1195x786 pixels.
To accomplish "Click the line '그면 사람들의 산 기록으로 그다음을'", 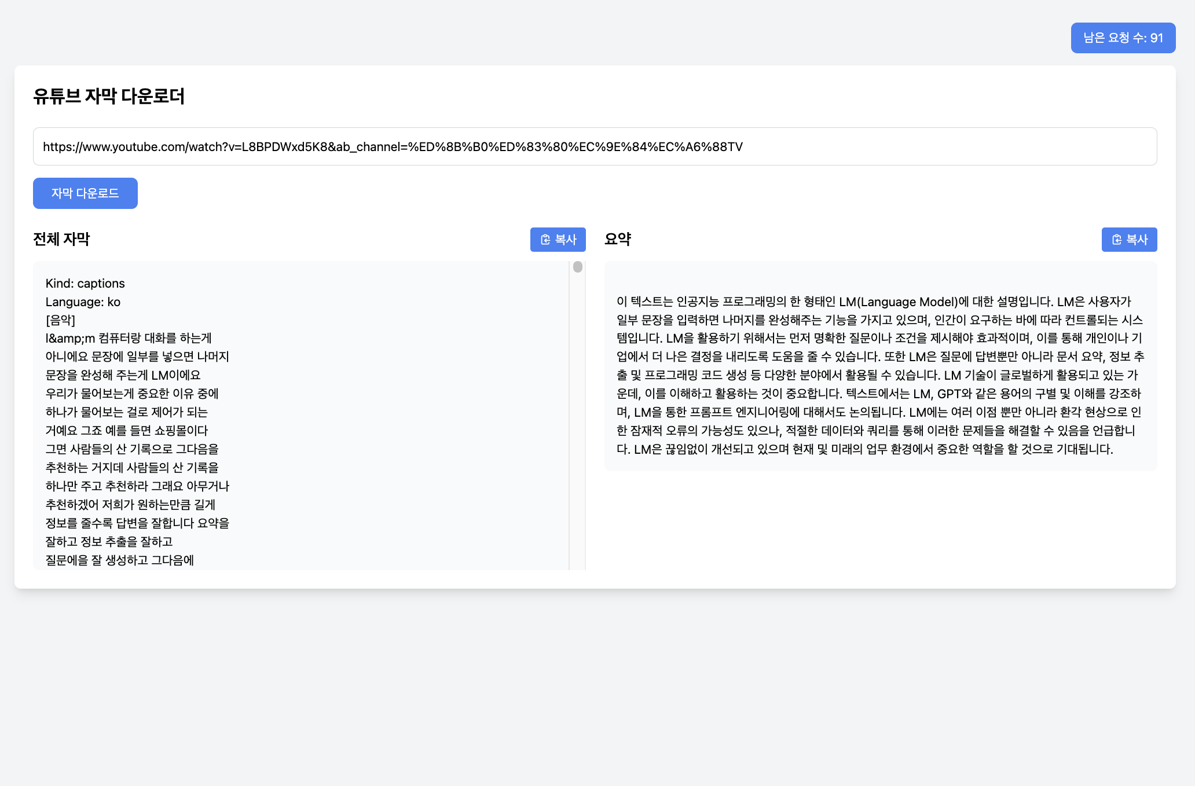I will point(132,449).
